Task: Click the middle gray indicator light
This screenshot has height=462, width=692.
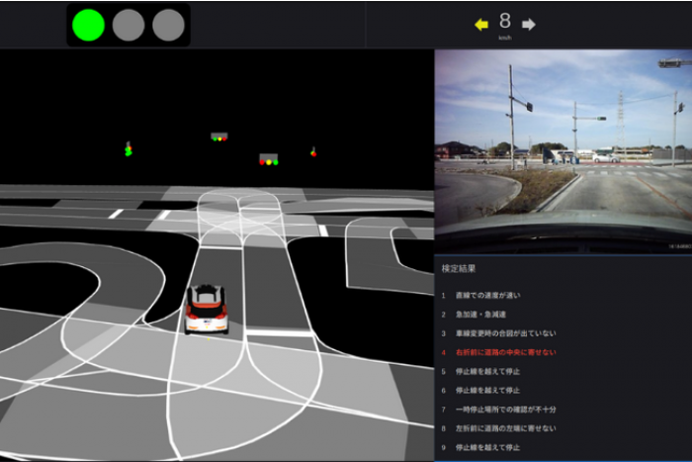Action: pyautogui.click(x=129, y=25)
